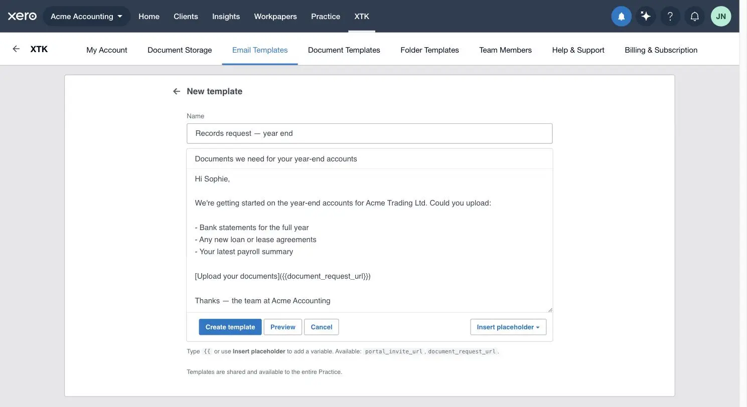Open the Help & Support tab
The height and width of the screenshot is (407, 747).
point(578,50)
